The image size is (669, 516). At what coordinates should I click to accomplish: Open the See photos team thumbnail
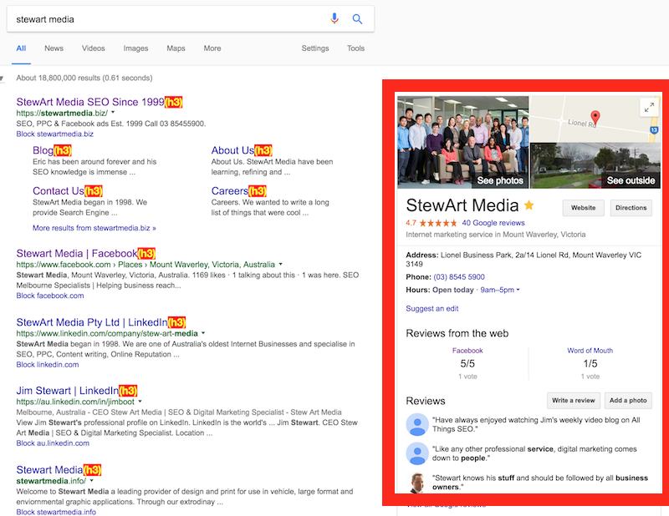(x=463, y=142)
